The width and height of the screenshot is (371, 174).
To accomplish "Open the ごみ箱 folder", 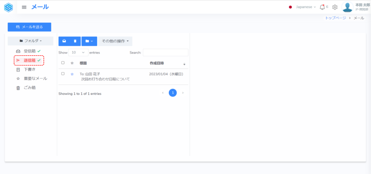I will [30, 88].
